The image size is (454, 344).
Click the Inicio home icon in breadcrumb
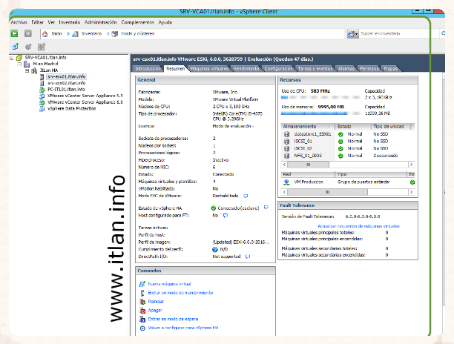[x=45, y=34]
